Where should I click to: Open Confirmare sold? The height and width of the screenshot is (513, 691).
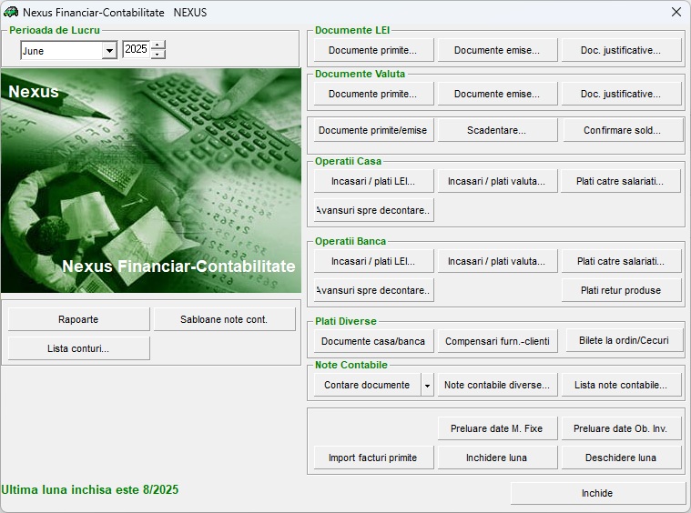(623, 130)
